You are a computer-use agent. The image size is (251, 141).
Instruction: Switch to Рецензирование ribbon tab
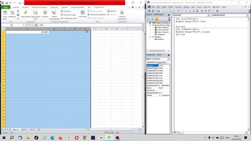click(x=78, y=7)
